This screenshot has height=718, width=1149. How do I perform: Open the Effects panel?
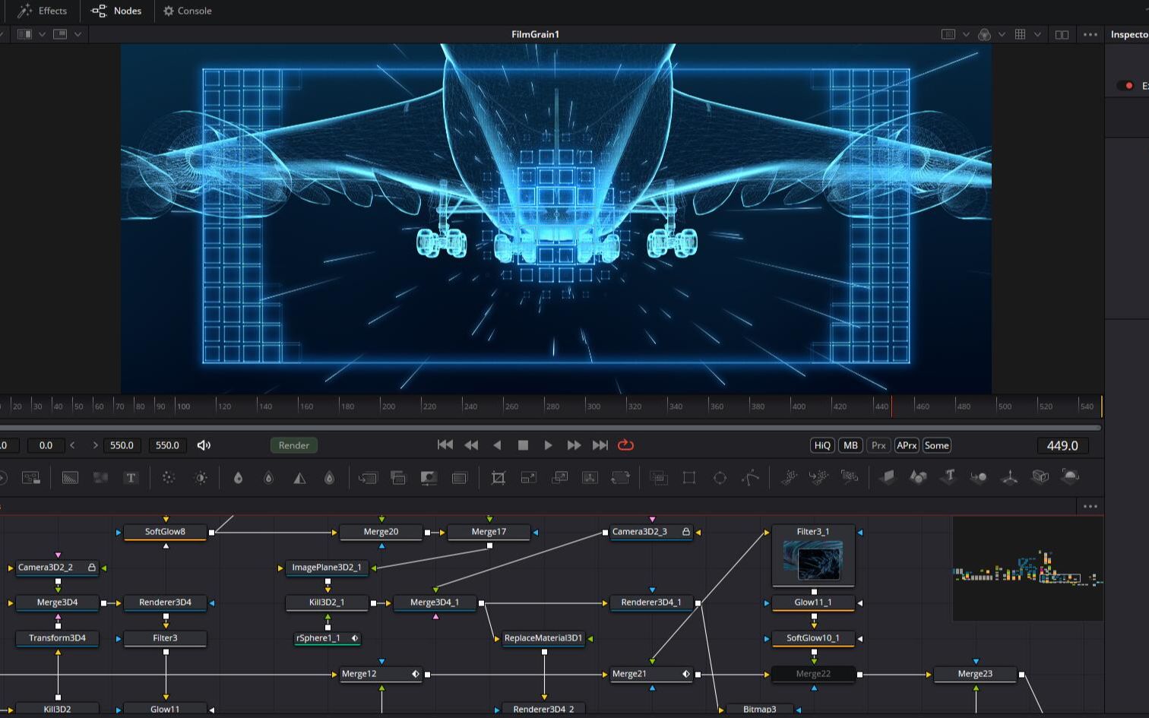[43, 11]
